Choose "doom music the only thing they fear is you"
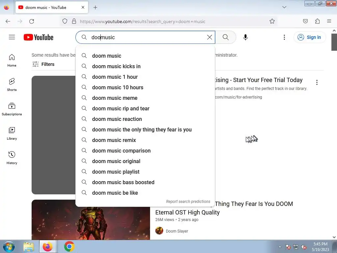The height and width of the screenshot is (253, 337). coord(145,129)
